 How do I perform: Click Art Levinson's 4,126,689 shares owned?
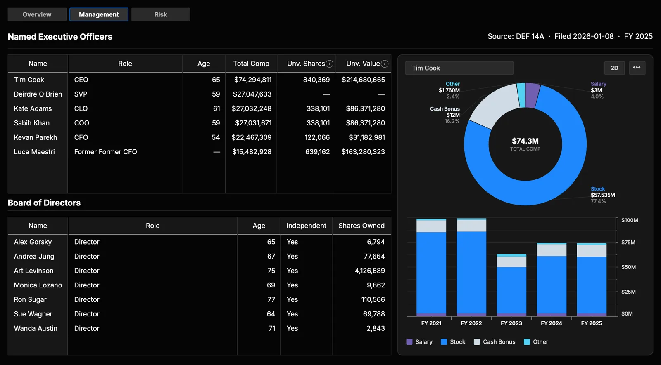point(370,271)
